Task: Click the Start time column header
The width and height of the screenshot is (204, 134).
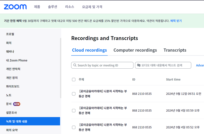Action: coord(173,80)
